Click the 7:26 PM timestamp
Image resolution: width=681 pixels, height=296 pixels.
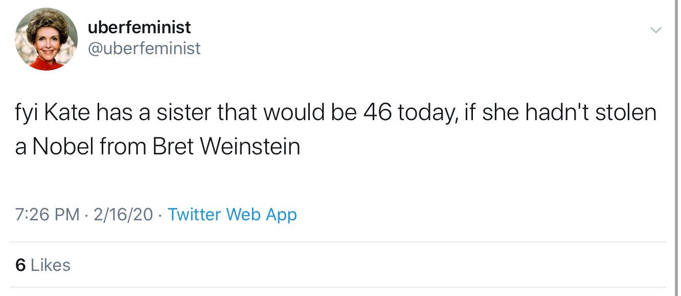coord(47,214)
